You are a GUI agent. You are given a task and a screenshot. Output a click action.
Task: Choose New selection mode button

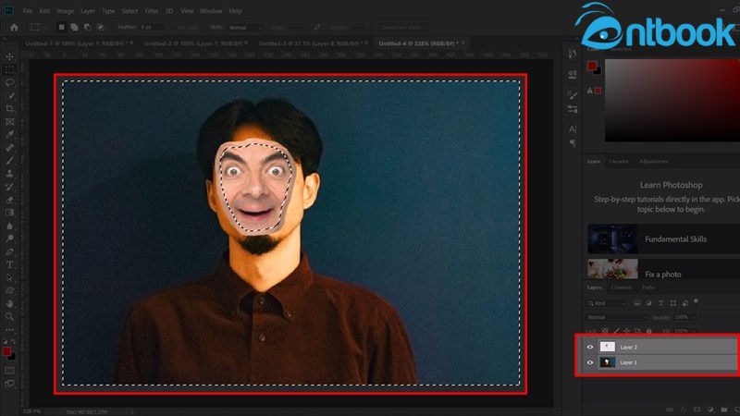click(61, 28)
